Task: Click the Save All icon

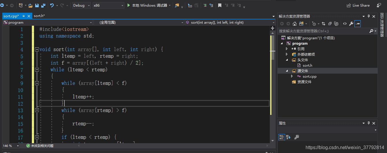Action: point(43,5)
